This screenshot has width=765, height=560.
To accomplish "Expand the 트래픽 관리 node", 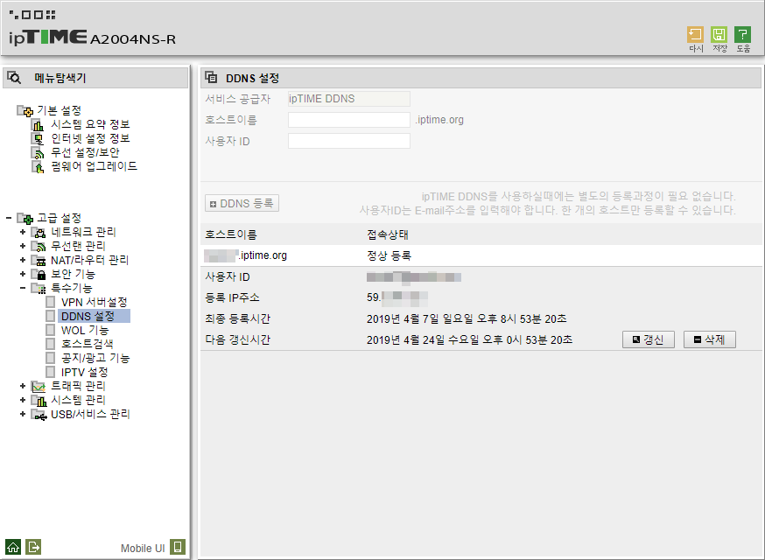I will point(23,386).
